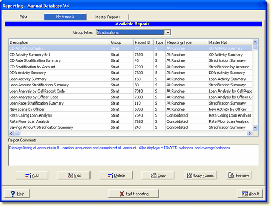Click the About button label
This screenshot has width=271, height=206.
[254, 194]
